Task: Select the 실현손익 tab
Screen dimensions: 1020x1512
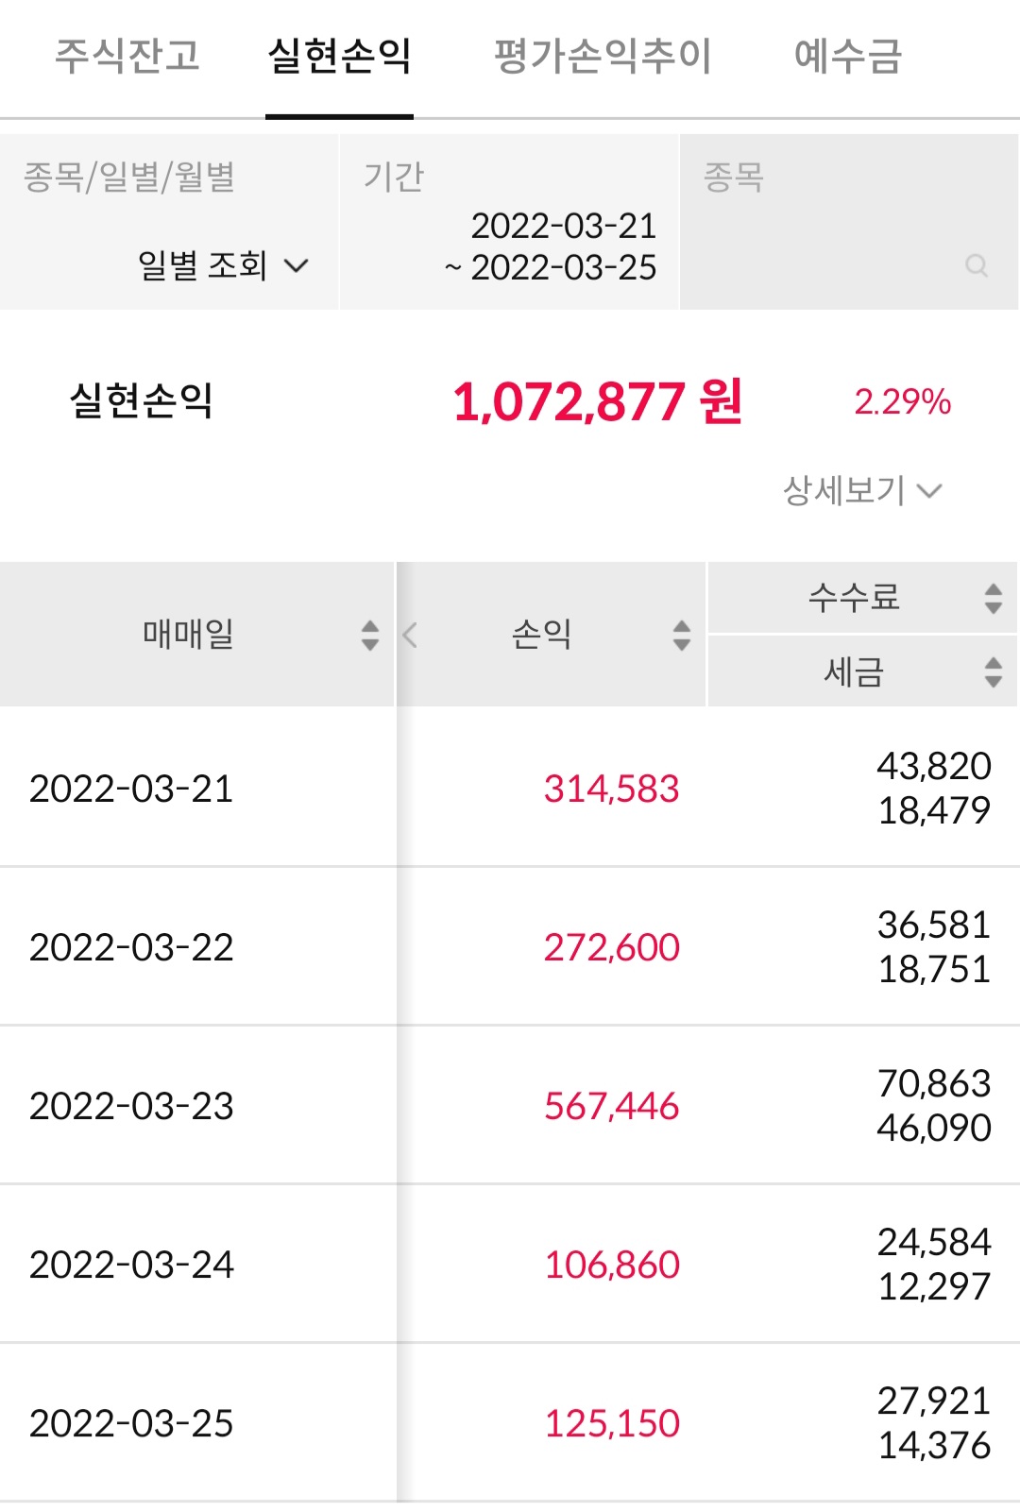Action: [x=339, y=56]
